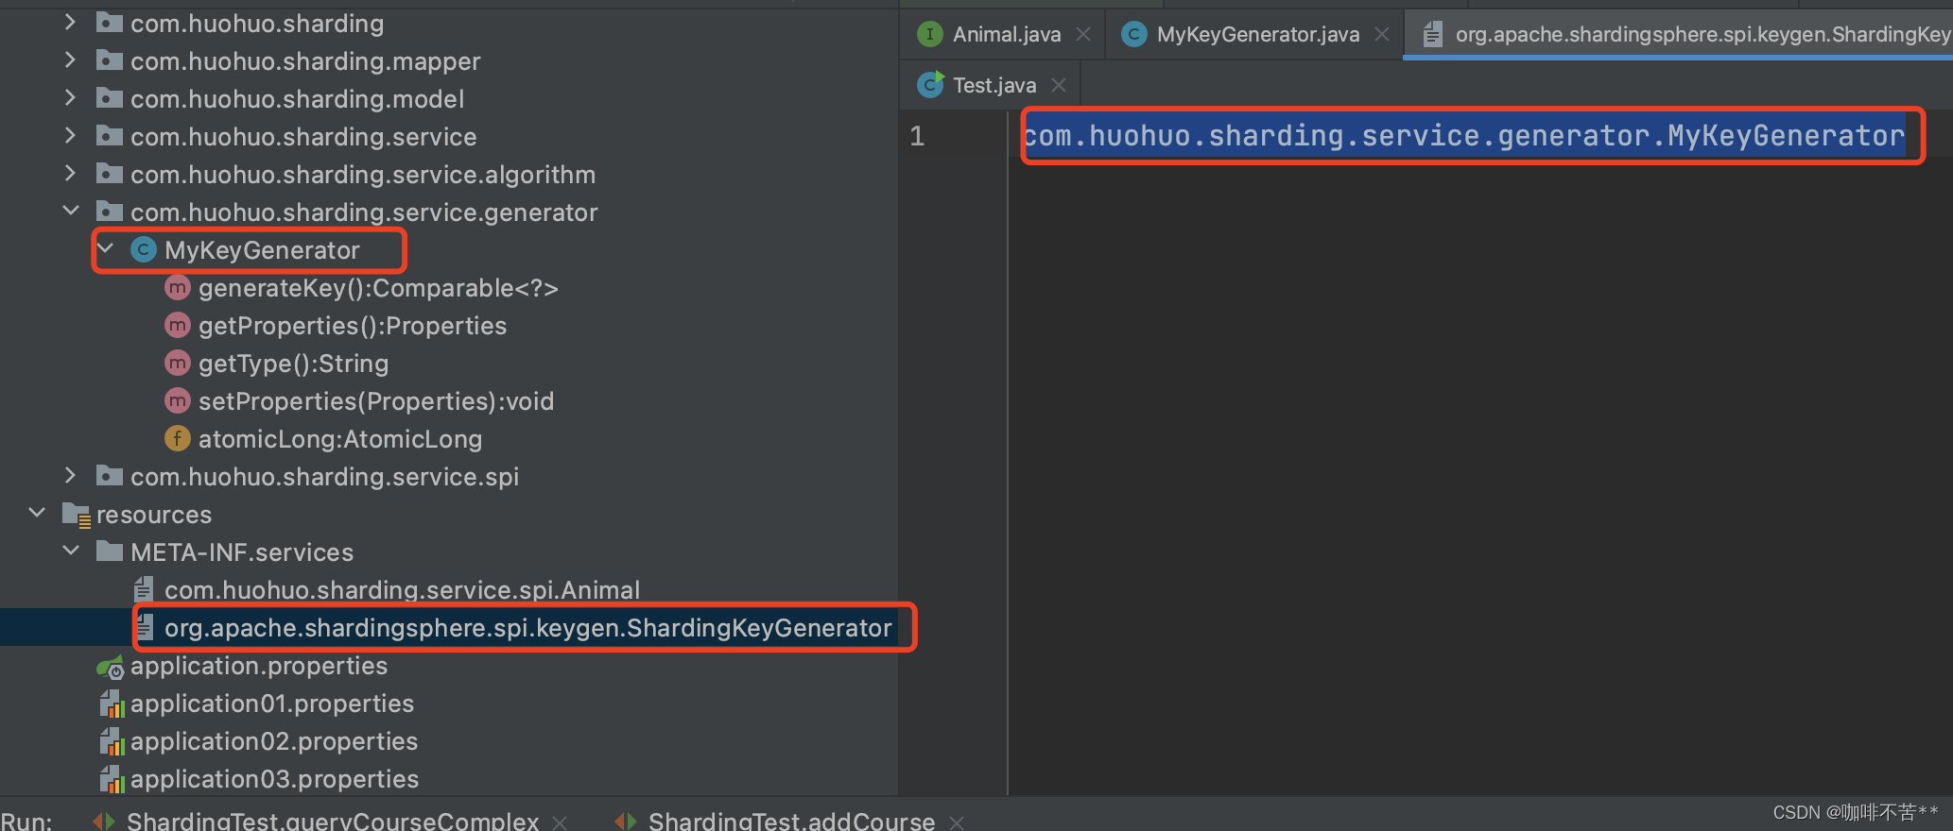Open the ShardingTest.queryCourseComplex run tab
Screen dimensions: 1953x831
(333, 820)
